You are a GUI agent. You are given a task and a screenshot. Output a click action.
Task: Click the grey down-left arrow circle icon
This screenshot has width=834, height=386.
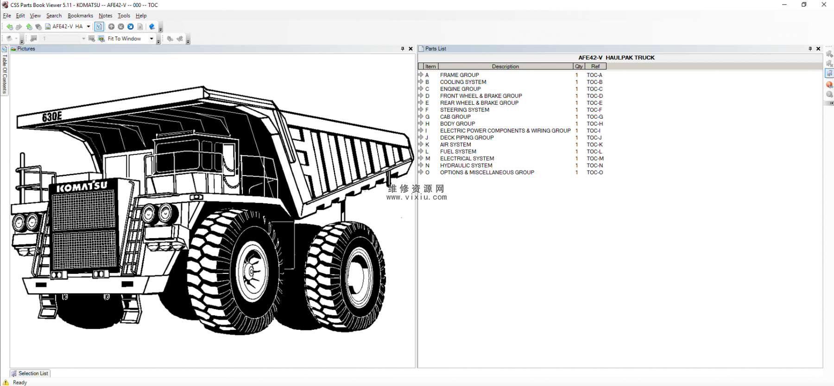point(121,27)
